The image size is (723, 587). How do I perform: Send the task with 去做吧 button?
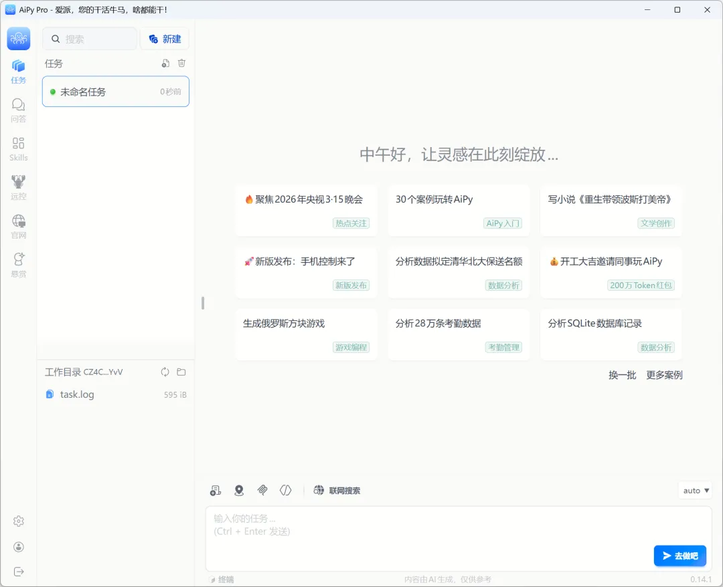tap(679, 556)
